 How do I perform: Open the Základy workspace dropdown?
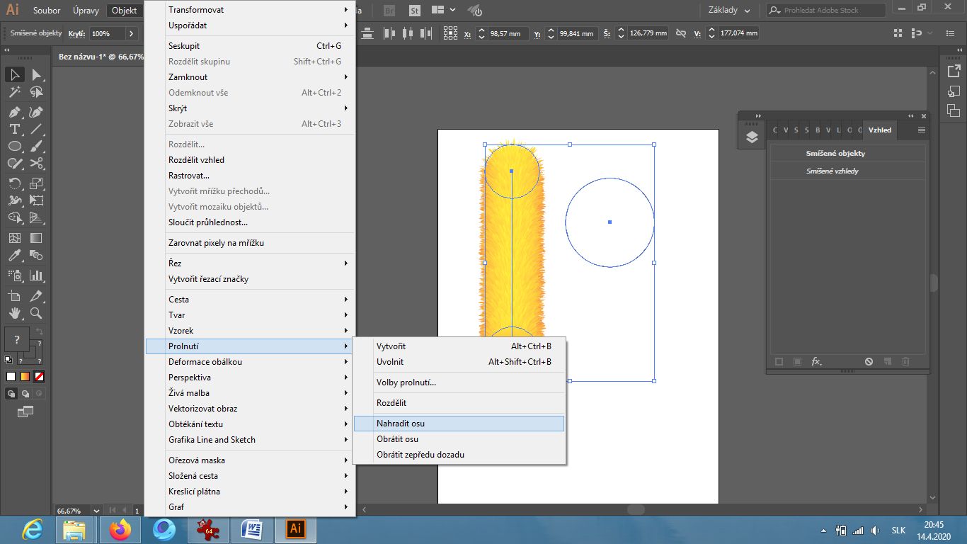[729, 11]
